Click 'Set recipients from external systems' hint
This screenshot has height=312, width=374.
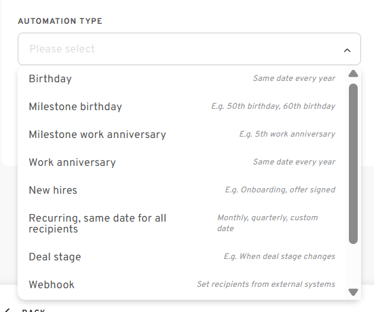265,284
